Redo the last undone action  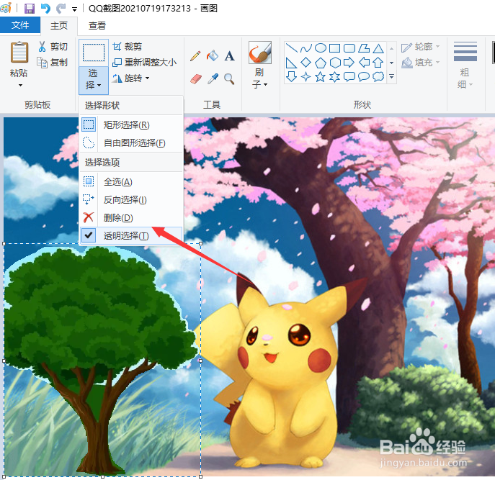(61, 8)
